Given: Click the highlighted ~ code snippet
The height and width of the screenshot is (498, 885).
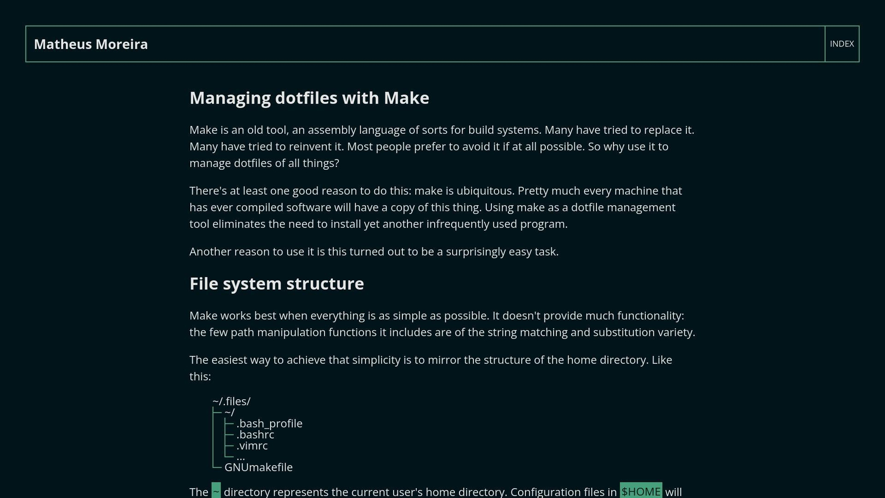Looking at the screenshot, I should click(x=216, y=491).
